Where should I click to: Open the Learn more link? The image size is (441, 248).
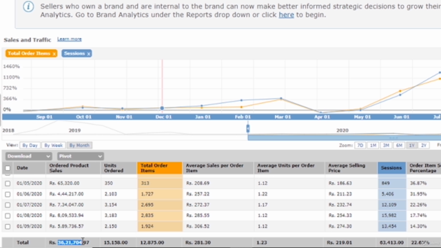[x=70, y=39]
